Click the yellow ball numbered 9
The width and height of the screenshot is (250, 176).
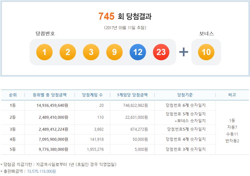[114, 52]
